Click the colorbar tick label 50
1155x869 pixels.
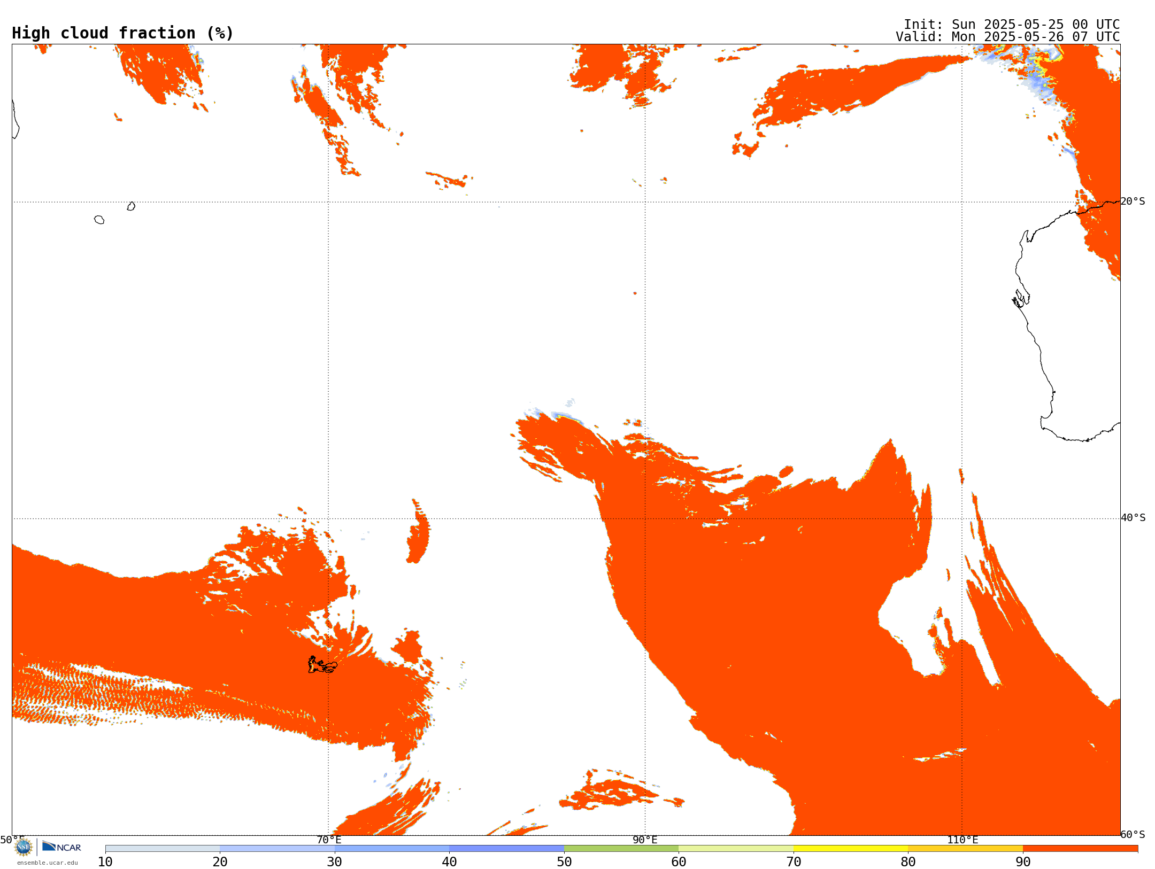[564, 862]
